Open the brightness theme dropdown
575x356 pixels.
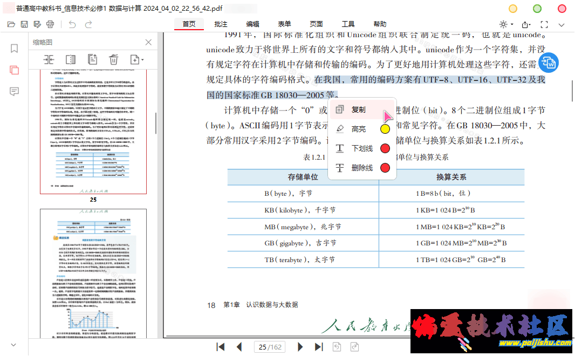(506, 25)
